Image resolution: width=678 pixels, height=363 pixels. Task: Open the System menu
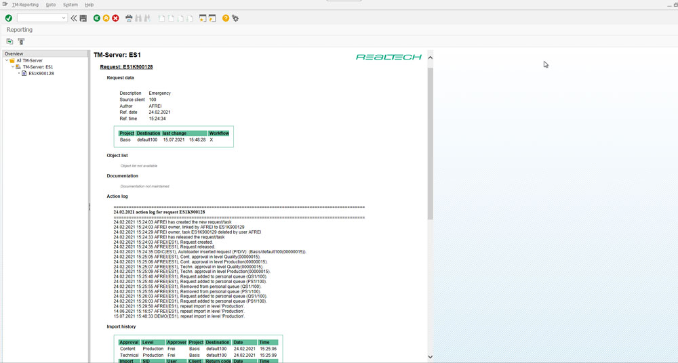tap(71, 5)
